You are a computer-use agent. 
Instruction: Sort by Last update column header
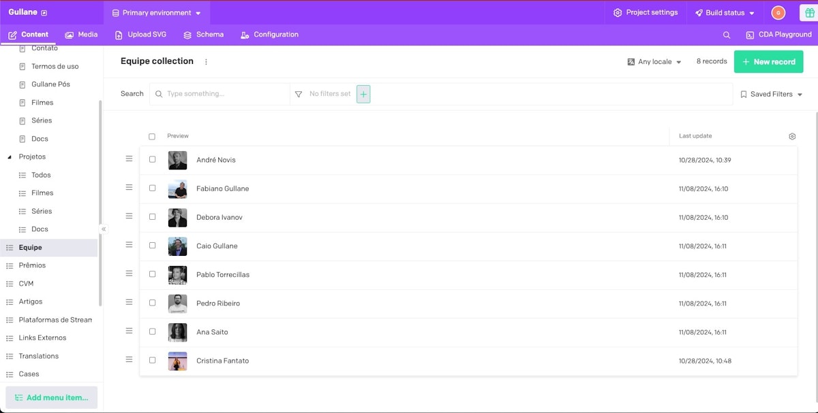point(695,136)
